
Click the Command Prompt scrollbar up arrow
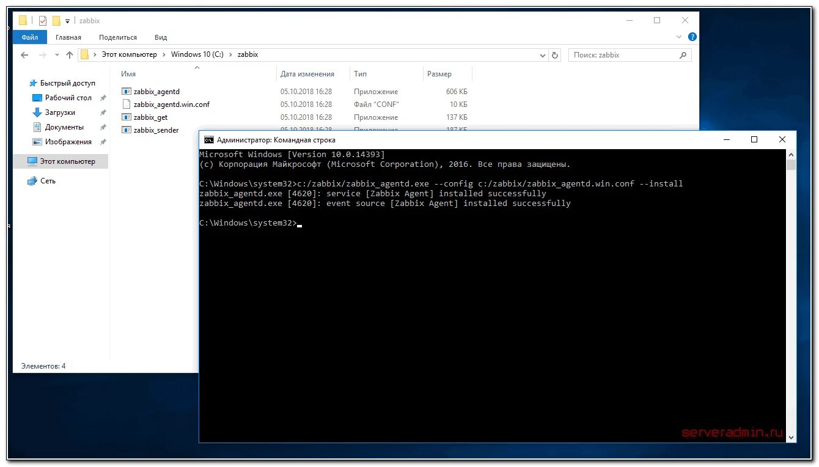tap(791, 154)
